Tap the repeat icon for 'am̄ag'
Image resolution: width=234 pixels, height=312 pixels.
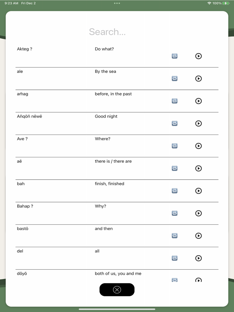(x=174, y=101)
